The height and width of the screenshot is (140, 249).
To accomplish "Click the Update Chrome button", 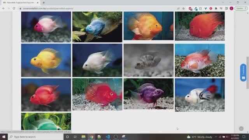I will [x=241, y=9].
